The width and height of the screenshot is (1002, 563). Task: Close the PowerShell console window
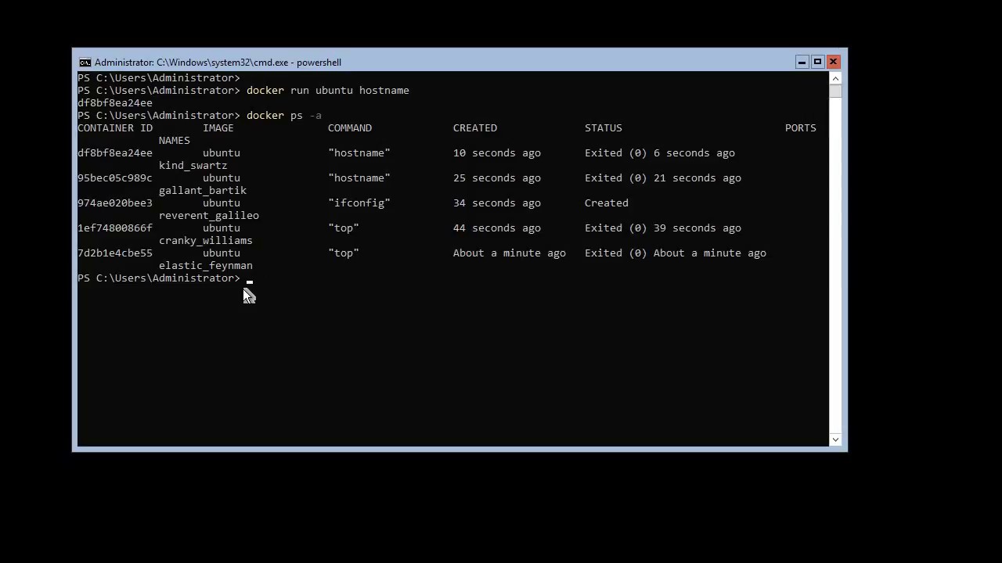833,62
